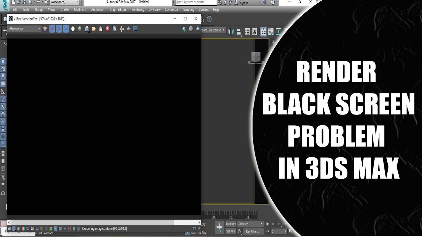Image resolution: width=422 pixels, height=237 pixels.
Task: Render last teapot icon at frame buffer right
Action: pyautogui.click(x=198, y=29)
